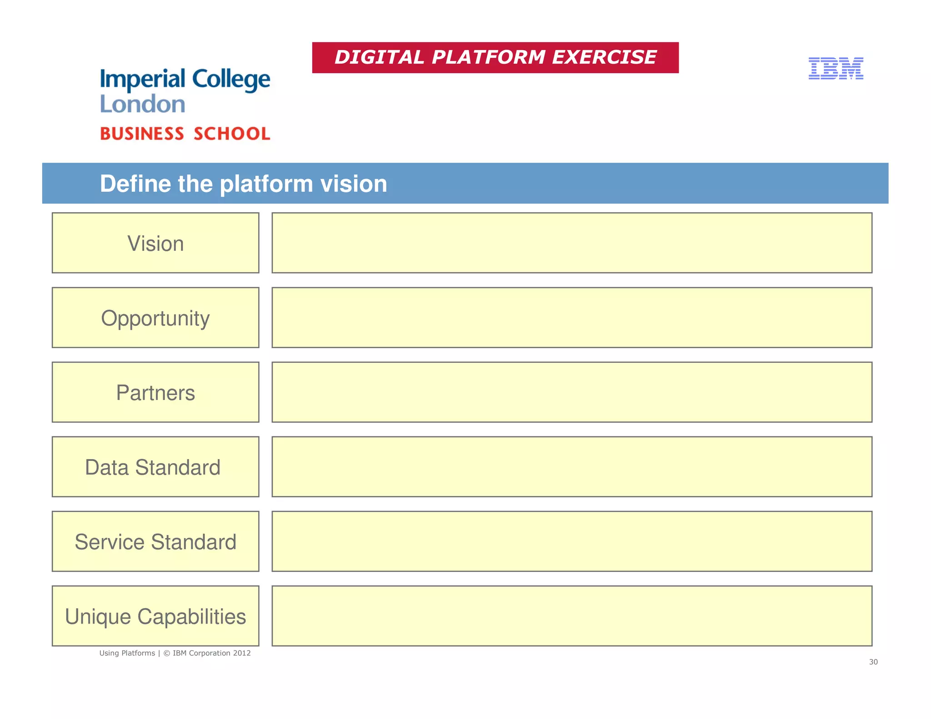Select the Data Standard label box
This screenshot has width=931, height=719.
coord(155,467)
